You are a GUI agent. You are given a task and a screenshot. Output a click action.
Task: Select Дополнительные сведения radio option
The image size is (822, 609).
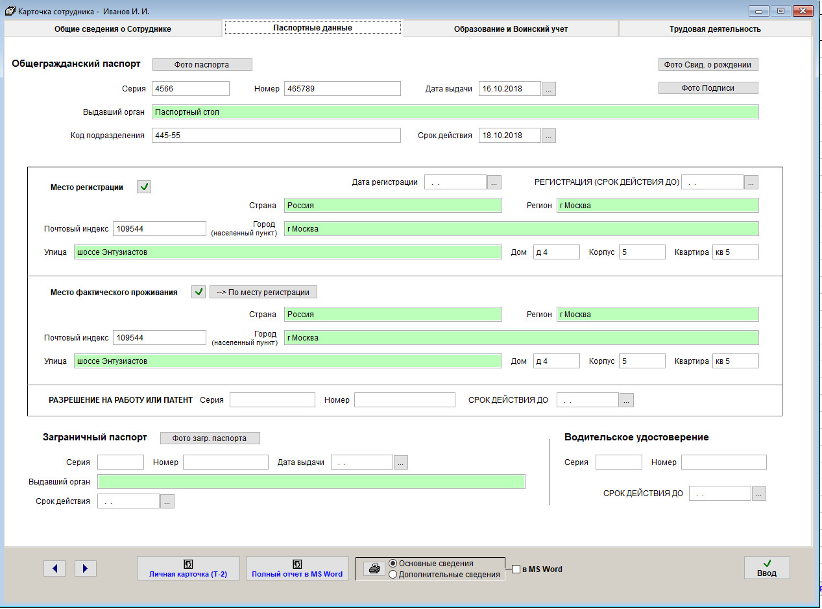coord(393,574)
